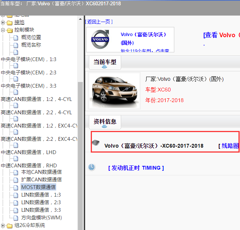Click document icon above 高速CAN数据通信，1:2，4-CYL
The width and height of the screenshot is (240, 230).
click(x=16, y=92)
